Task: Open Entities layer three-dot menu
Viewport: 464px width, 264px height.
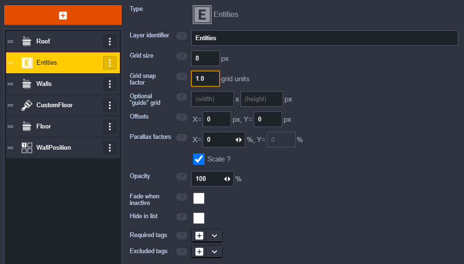Action: pyautogui.click(x=110, y=63)
